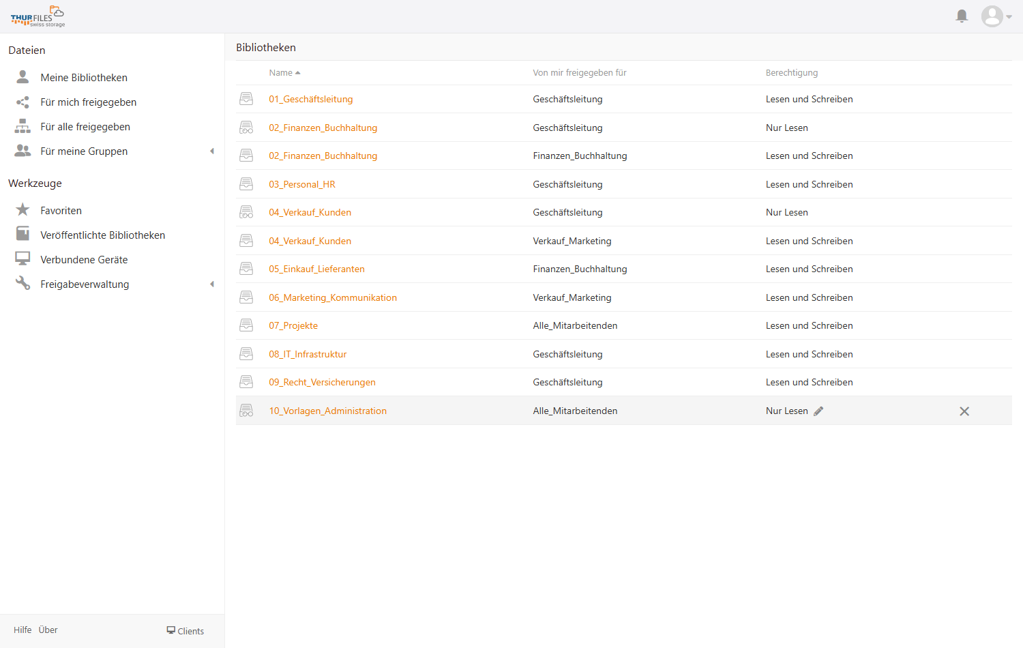This screenshot has width=1023, height=648.
Task: Click read-only library icon of 10_Vorlagen_Administration
Action: click(x=246, y=411)
